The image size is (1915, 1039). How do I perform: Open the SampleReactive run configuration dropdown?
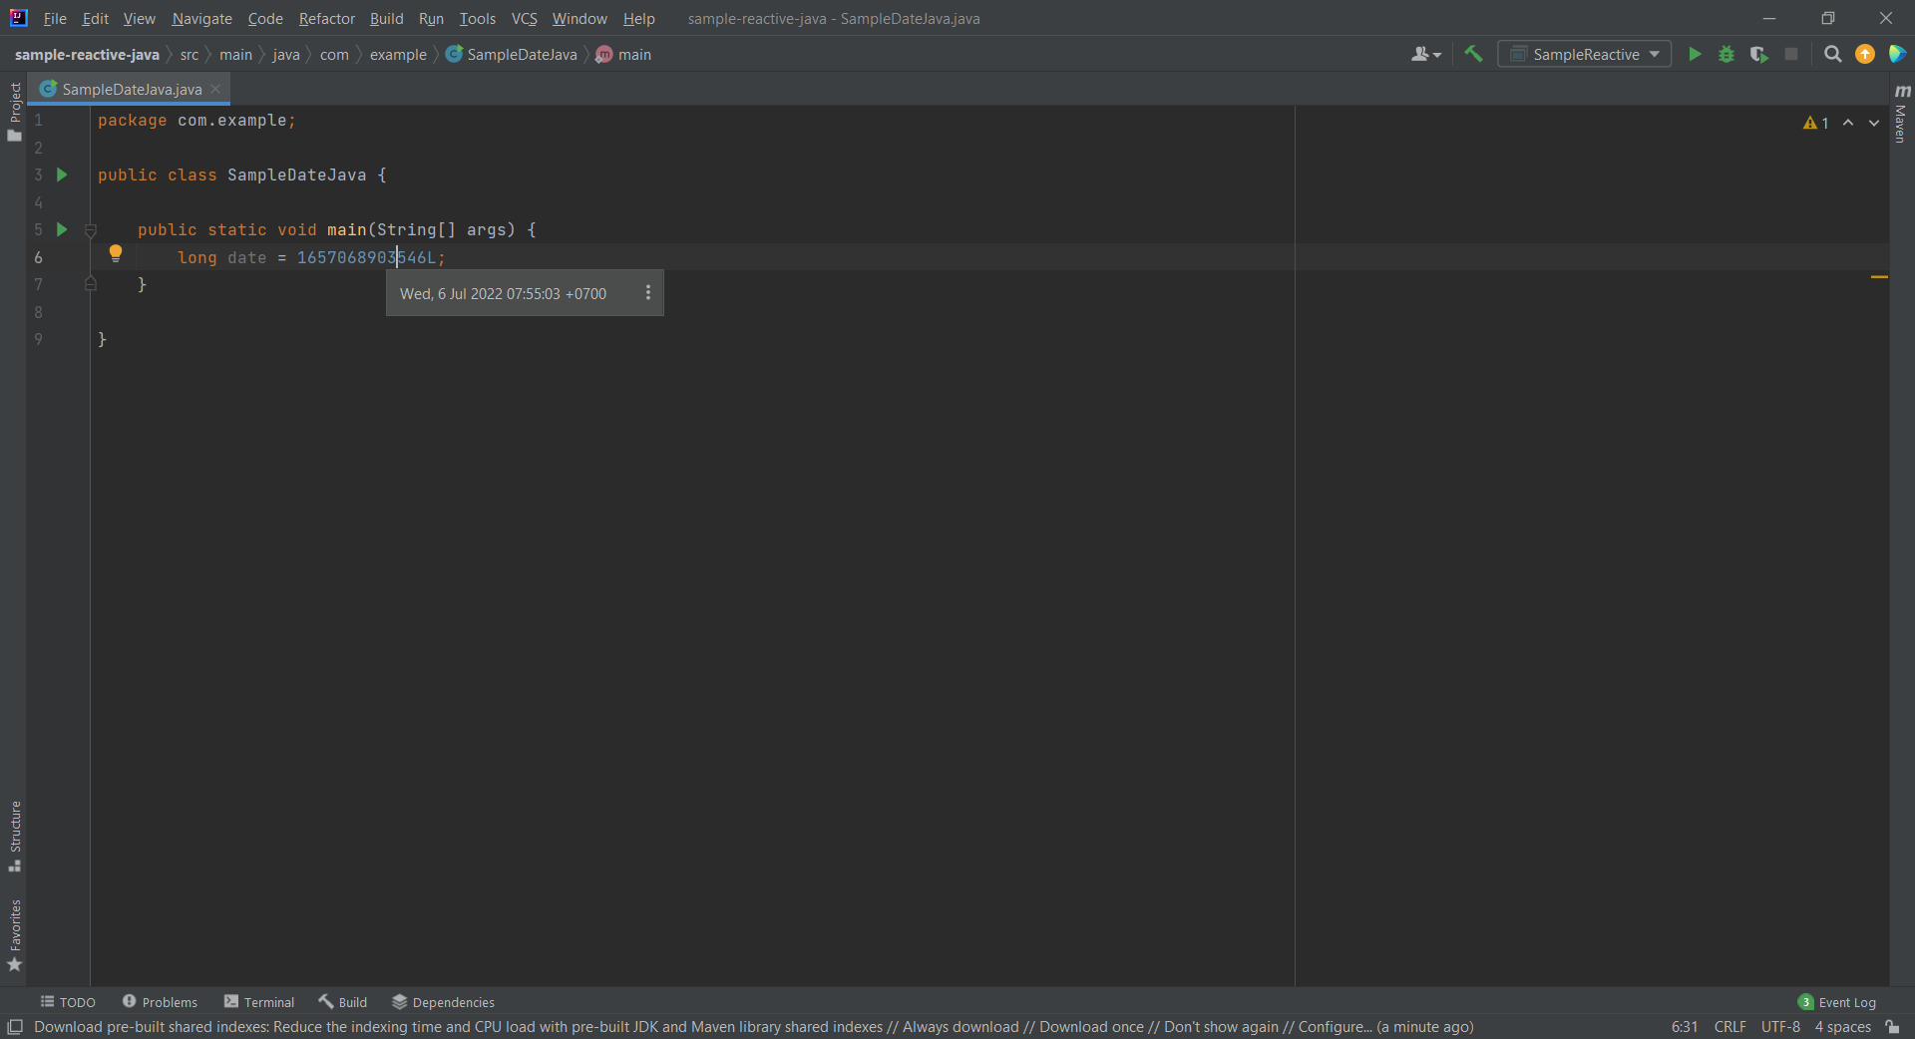[1585, 54]
